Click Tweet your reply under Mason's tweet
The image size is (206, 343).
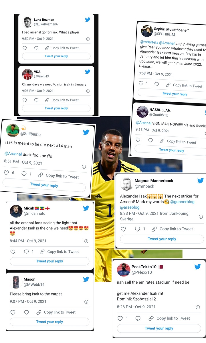(49, 322)
